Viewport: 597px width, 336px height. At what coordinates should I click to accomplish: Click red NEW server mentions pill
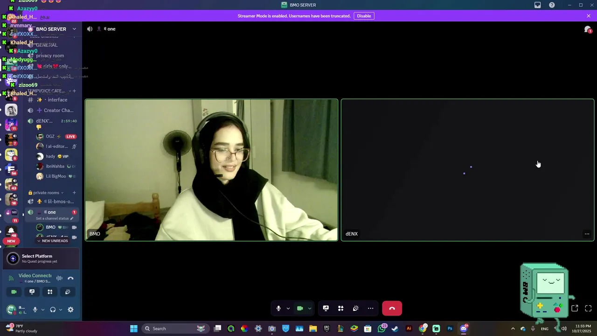click(x=11, y=241)
